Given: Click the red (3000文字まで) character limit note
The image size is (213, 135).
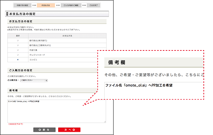Looking at the screenshot, I should point(16,124).
